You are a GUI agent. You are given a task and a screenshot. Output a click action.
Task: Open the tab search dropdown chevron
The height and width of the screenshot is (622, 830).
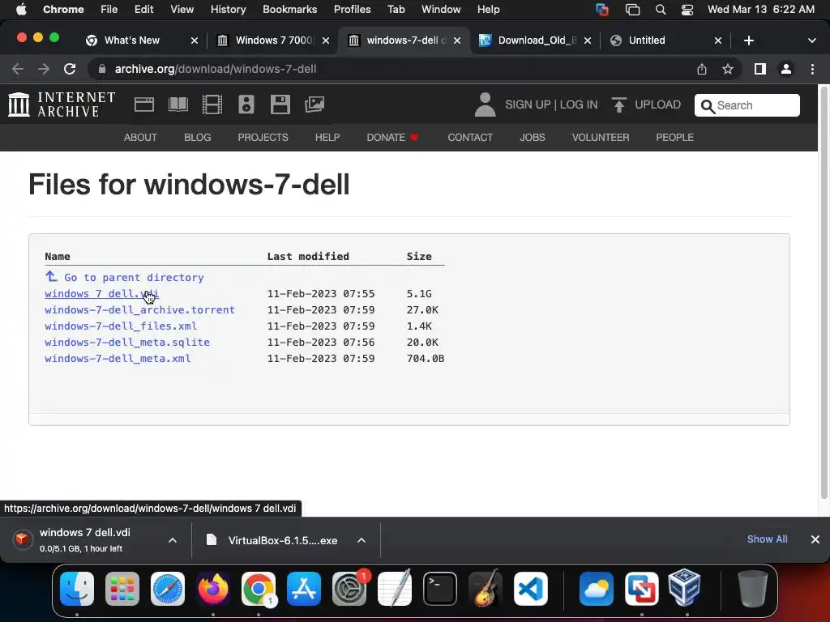point(812,40)
